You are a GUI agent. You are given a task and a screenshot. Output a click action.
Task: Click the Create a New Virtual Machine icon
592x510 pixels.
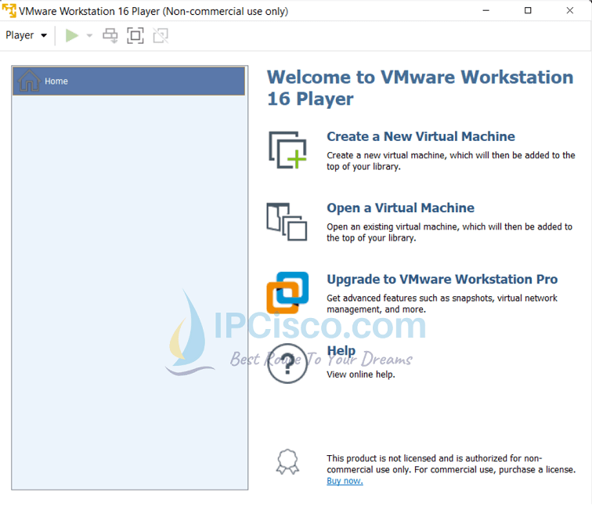coord(287,150)
